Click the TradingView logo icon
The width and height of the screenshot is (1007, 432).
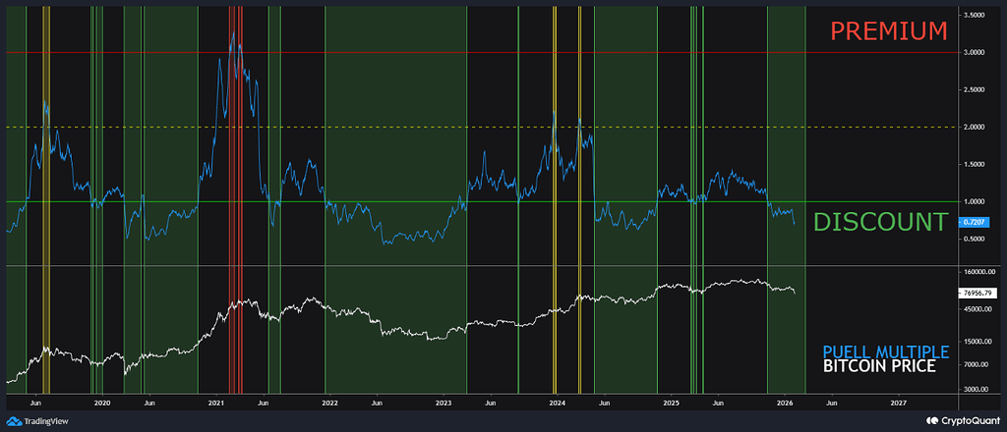click(x=14, y=419)
